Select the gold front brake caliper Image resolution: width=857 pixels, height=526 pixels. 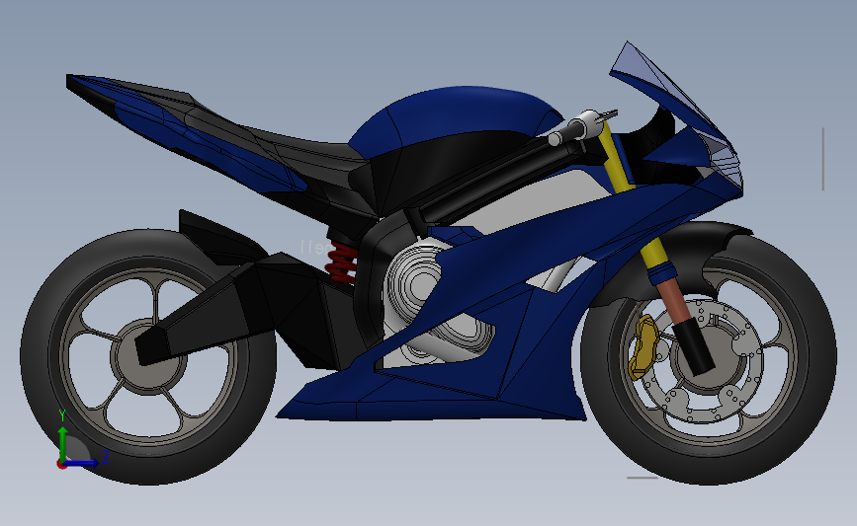(643, 347)
